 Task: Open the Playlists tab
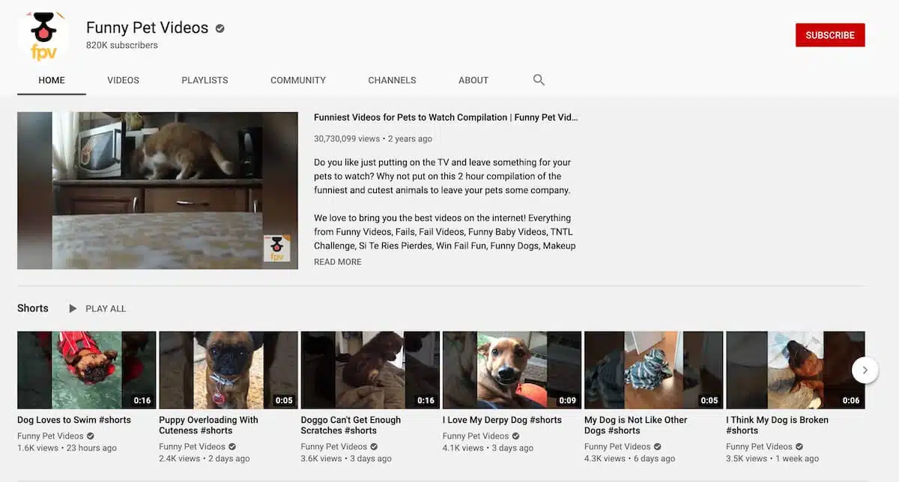205,80
